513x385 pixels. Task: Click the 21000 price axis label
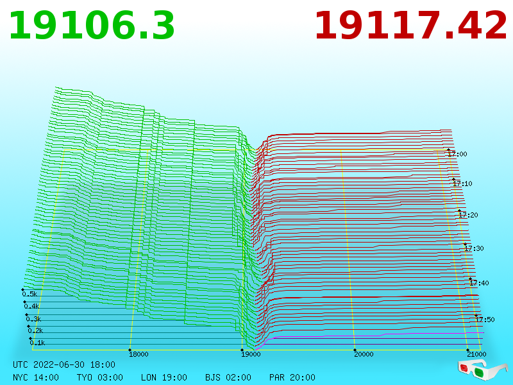pyautogui.click(x=476, y=354)
